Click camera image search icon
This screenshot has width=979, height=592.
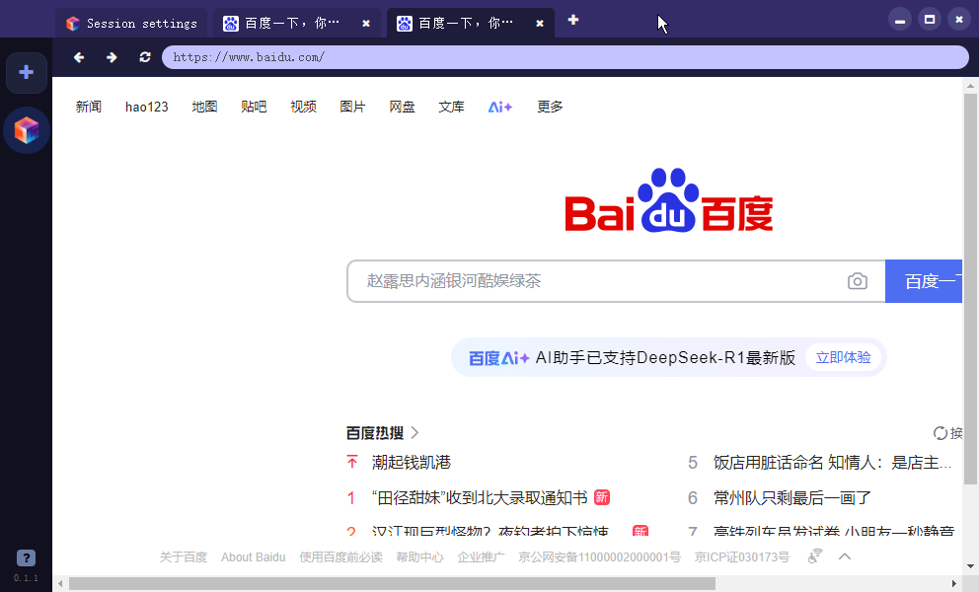coord(858,281)
